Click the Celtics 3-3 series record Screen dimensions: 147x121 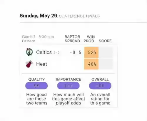[56, 53]
